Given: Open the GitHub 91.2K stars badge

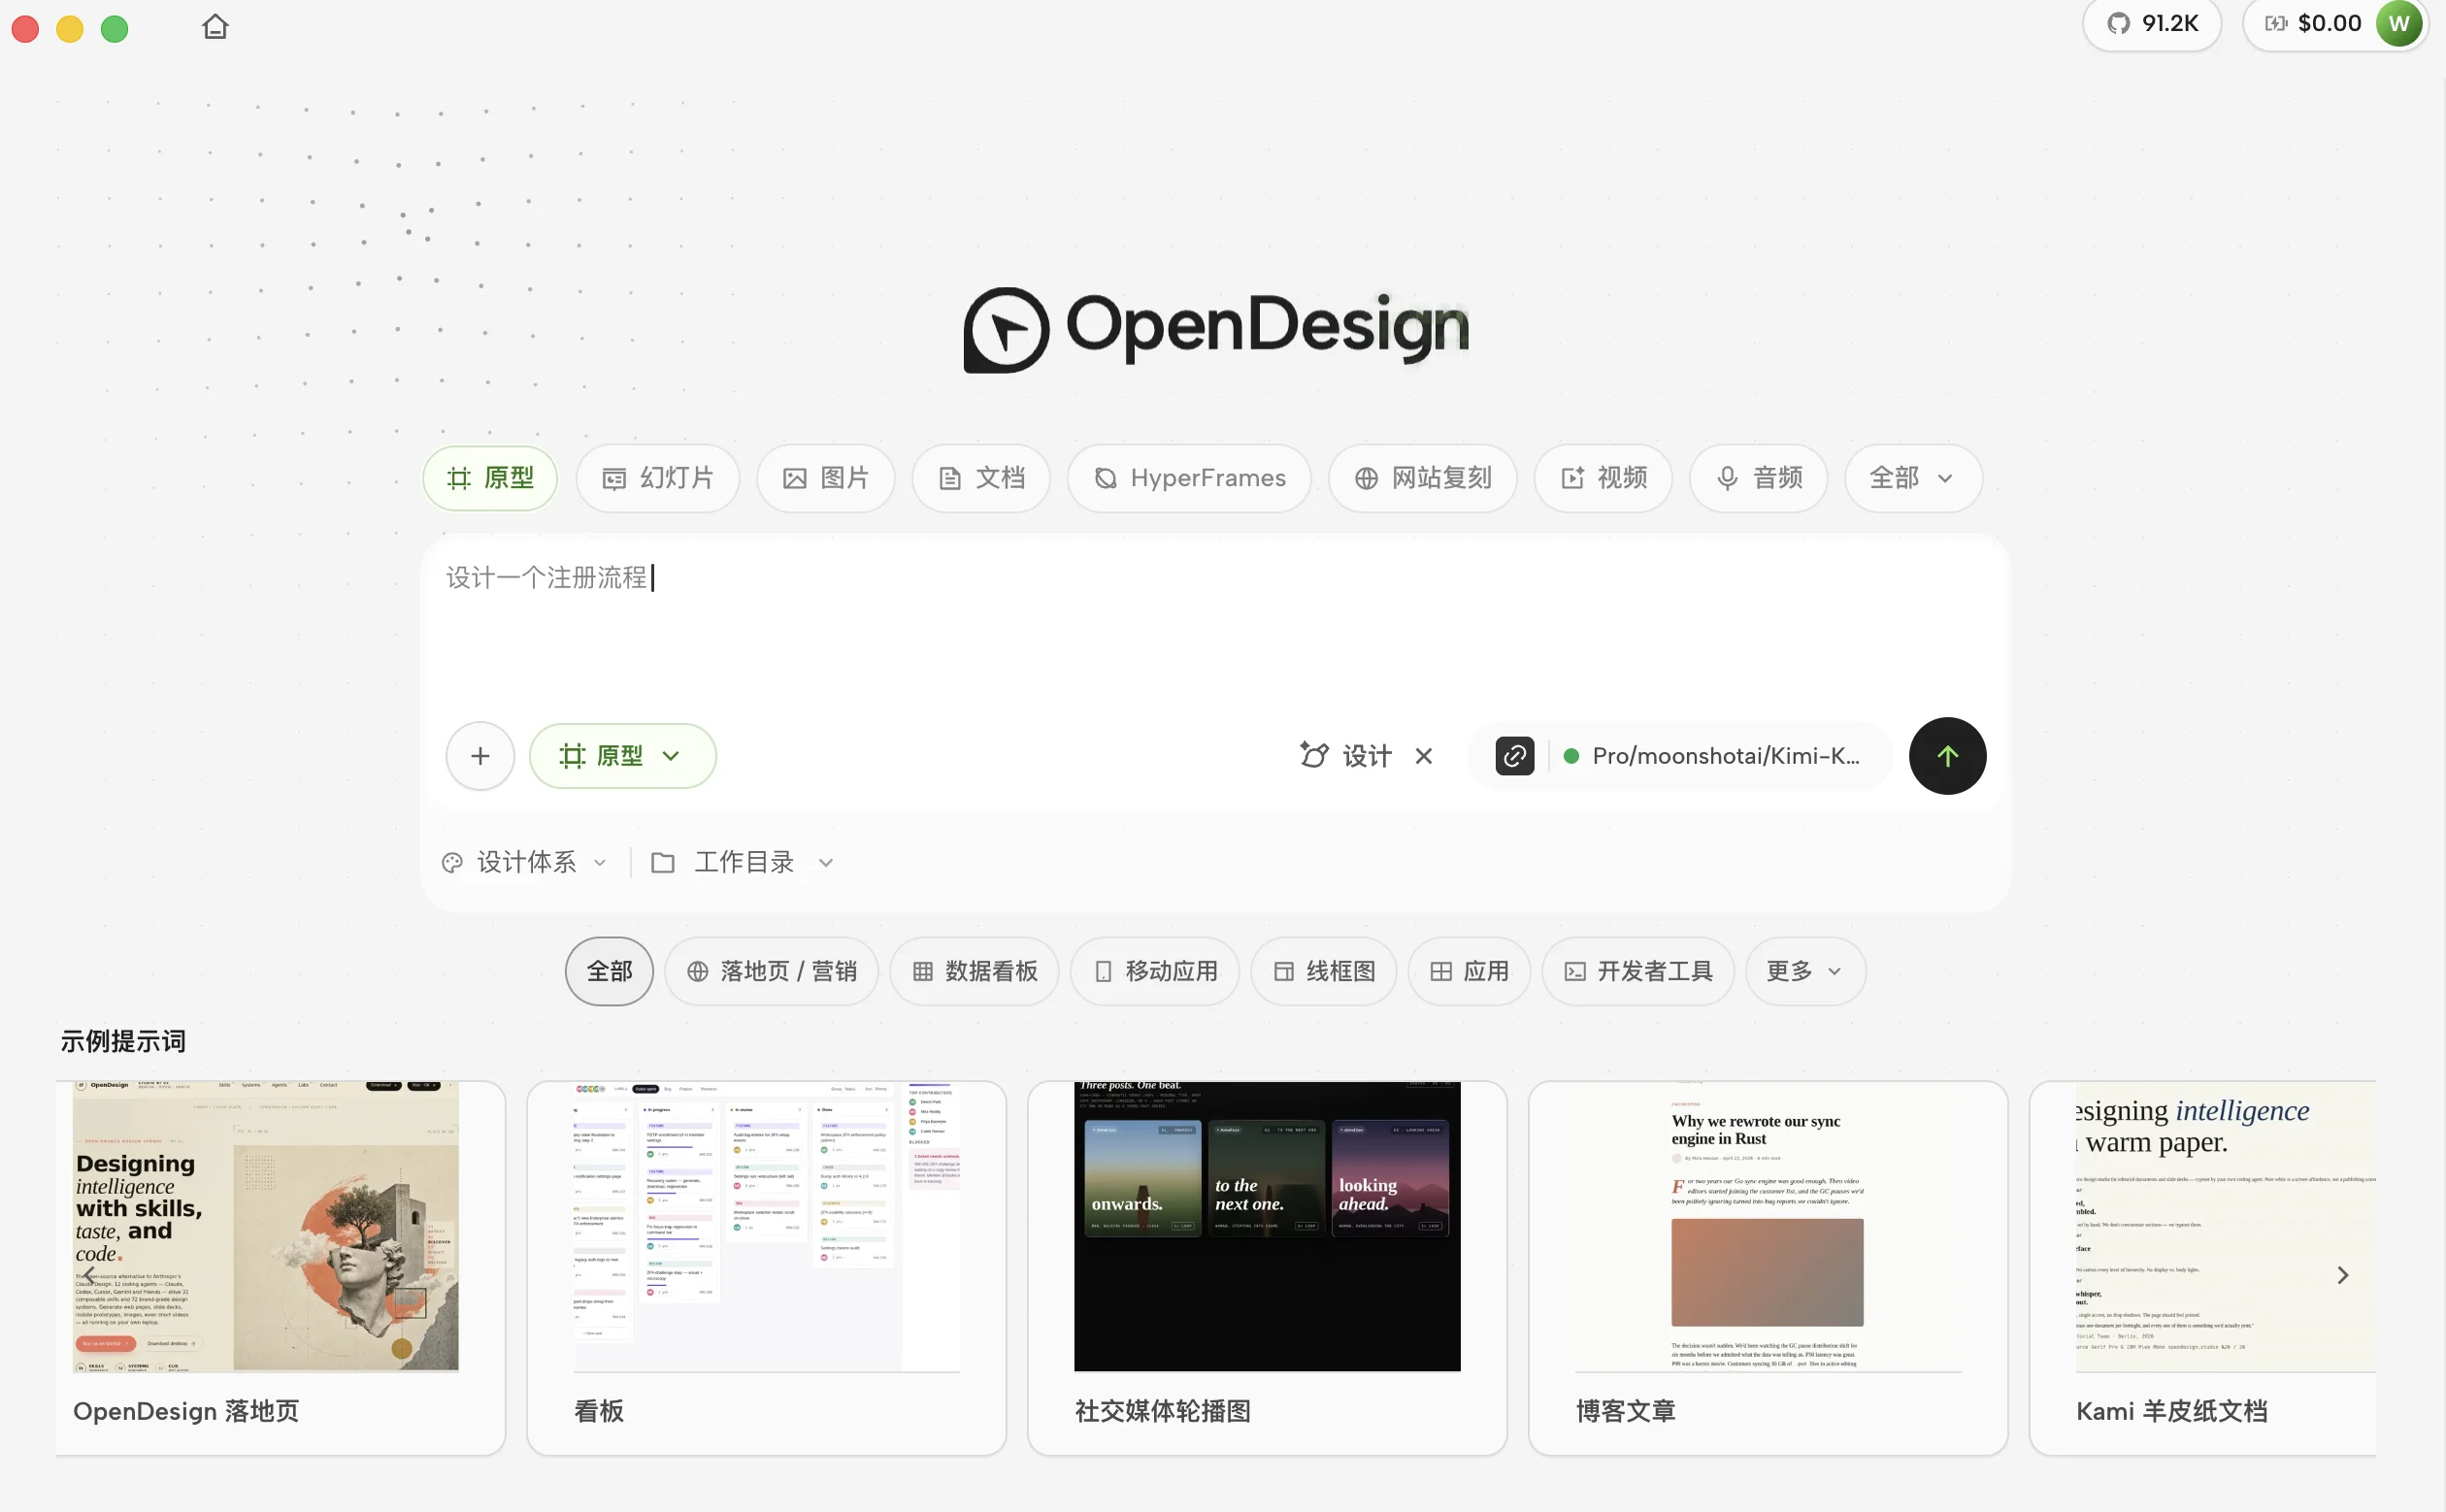Looking at the screenshot, I should pos(2151,23).
